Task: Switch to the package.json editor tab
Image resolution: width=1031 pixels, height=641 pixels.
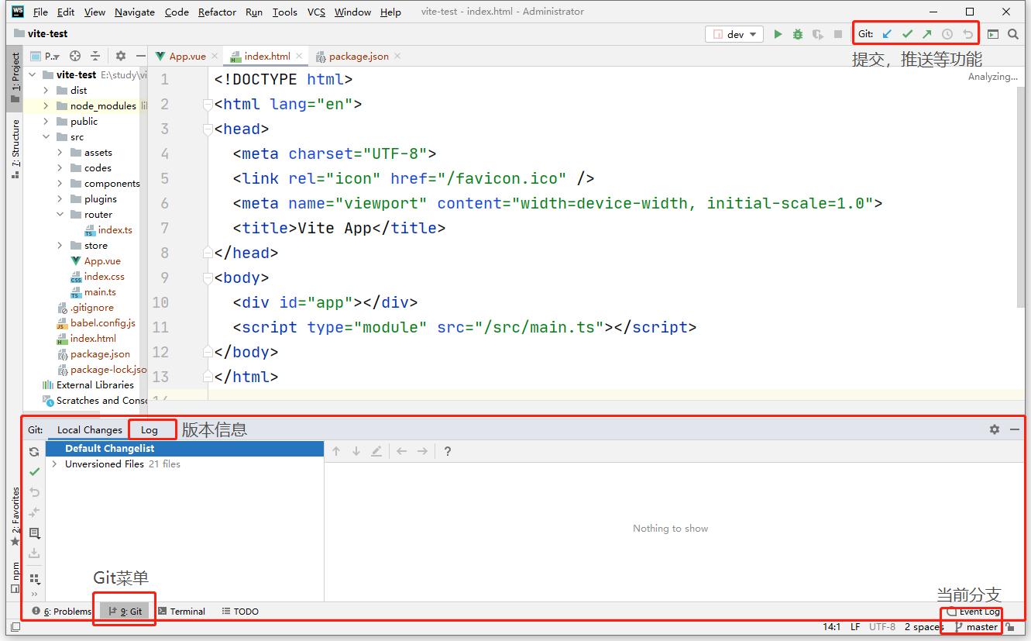Action: [x=358, y=57]
